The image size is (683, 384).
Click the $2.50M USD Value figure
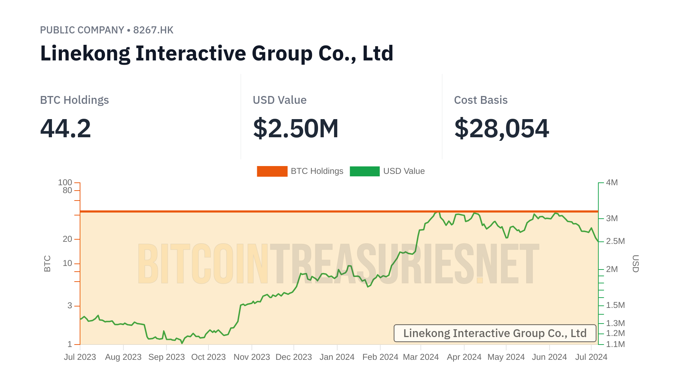295,128
